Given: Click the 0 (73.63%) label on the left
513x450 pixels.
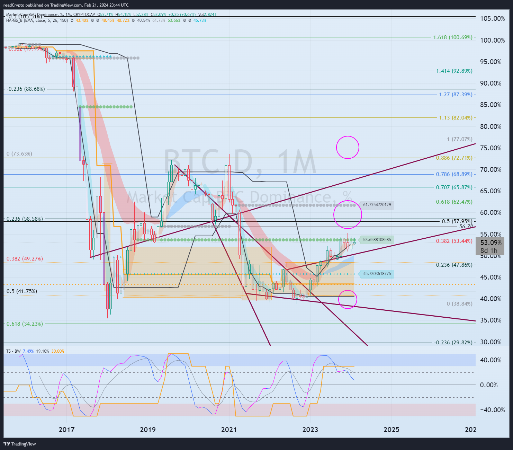Looking at the screenshot, I should [19, 154].
